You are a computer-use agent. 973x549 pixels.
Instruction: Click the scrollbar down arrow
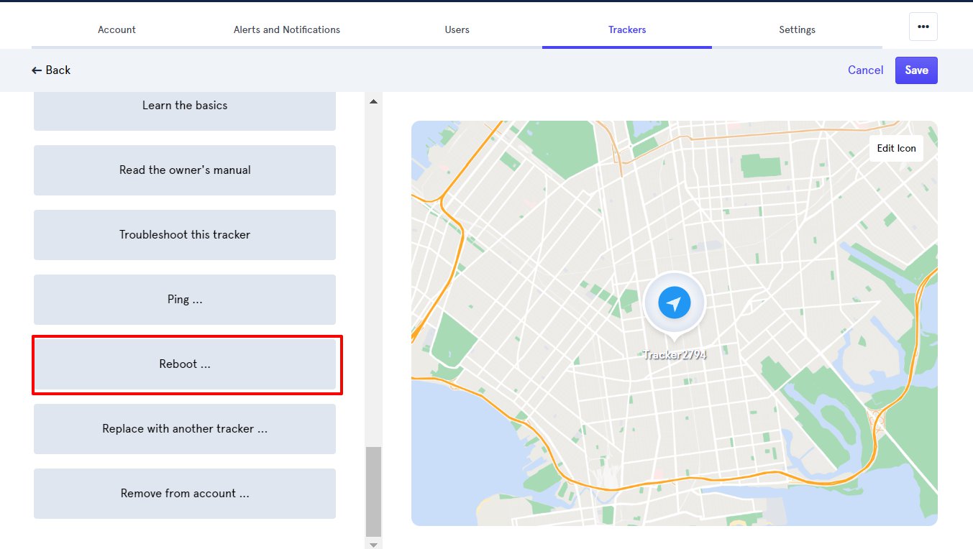373,544
